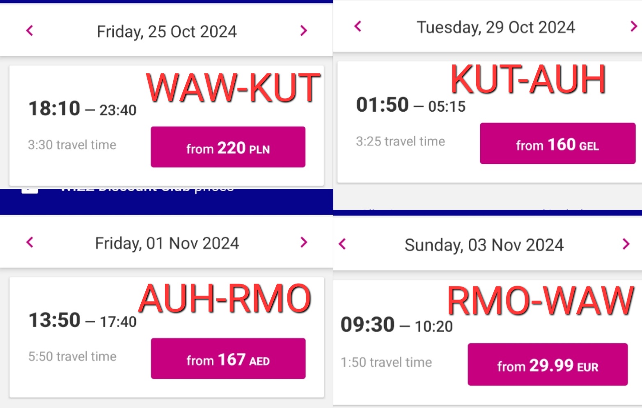The width and height of the screenshot is (642, 408).
Task: Select the from 167 AED fare
Action: point(228,359)
